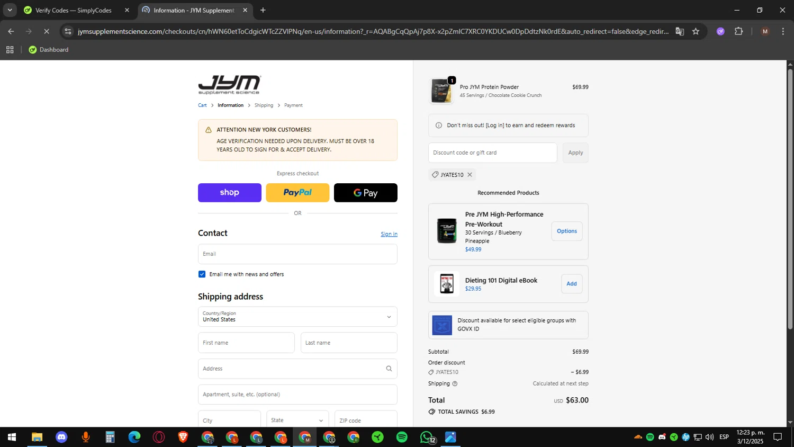Open the Windows Start menu

(12, 437)
